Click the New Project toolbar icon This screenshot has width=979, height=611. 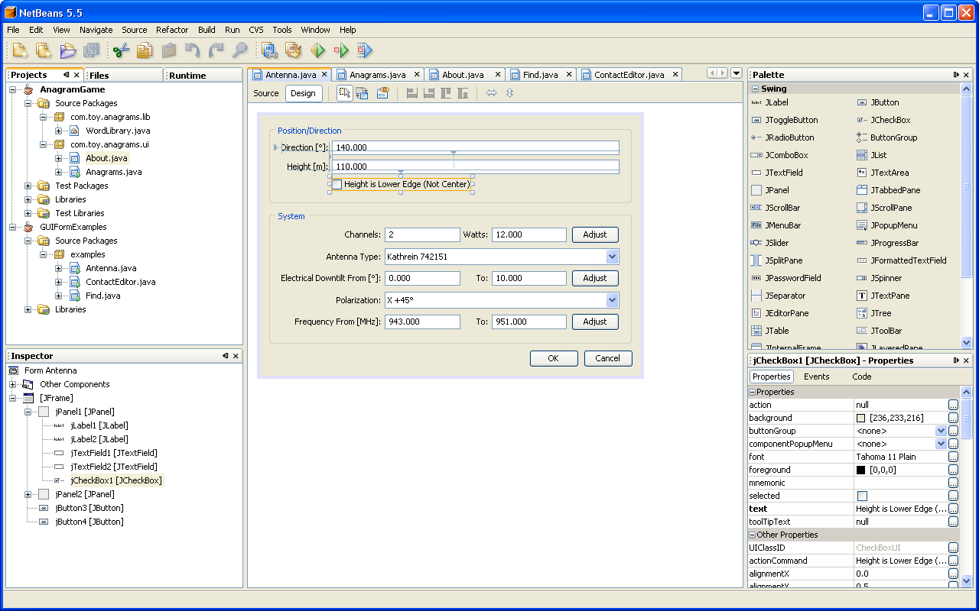pyautogui.click(x=44, y=51)
